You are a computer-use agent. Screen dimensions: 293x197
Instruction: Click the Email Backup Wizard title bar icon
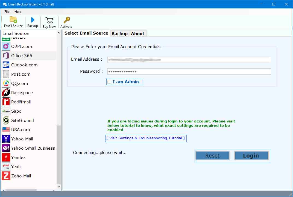(x=4, y=4)
